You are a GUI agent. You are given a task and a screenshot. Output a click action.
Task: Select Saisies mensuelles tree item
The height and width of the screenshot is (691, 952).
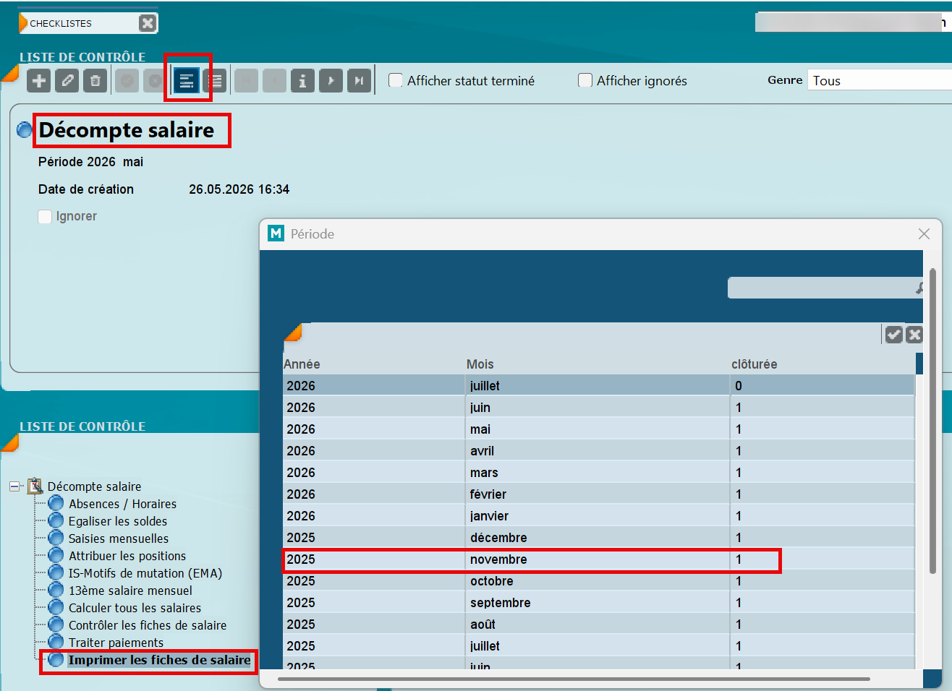click(x=119, y=538)
